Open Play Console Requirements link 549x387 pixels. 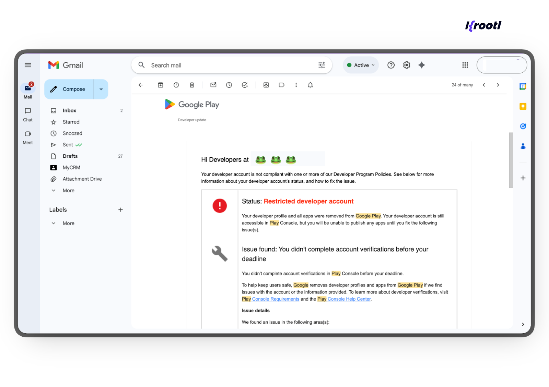[x=270, y=299]
